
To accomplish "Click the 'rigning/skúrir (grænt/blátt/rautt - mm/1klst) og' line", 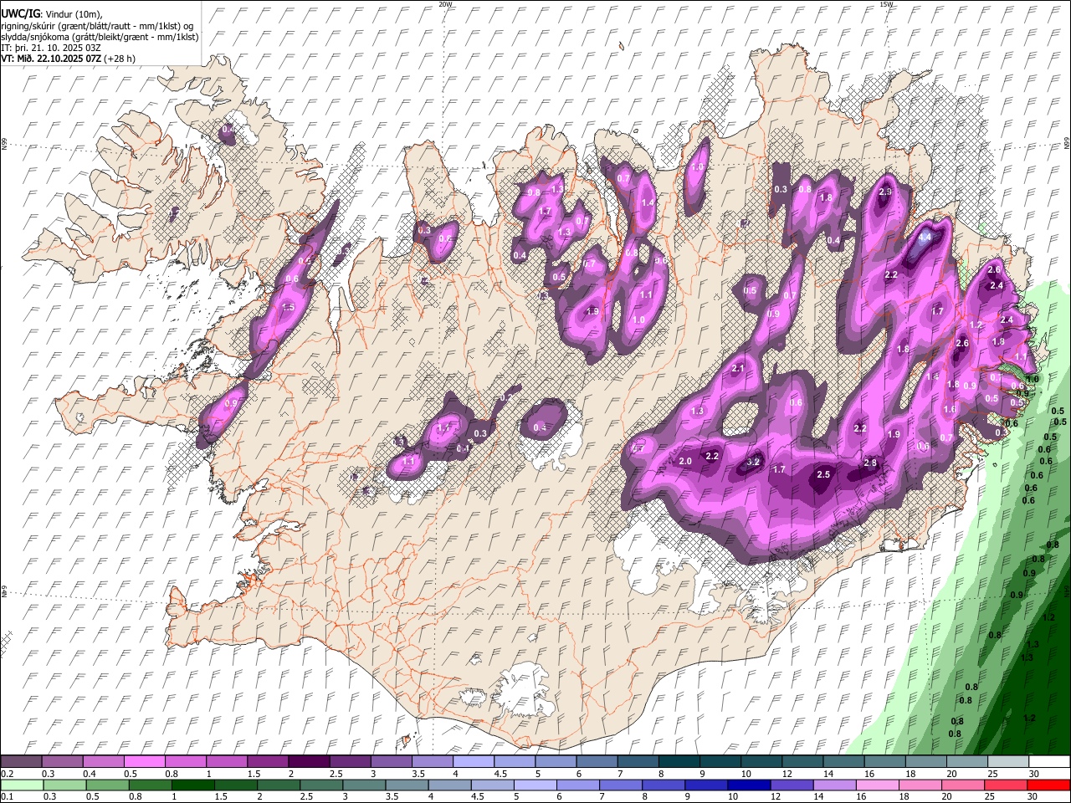I will point(97,25).
